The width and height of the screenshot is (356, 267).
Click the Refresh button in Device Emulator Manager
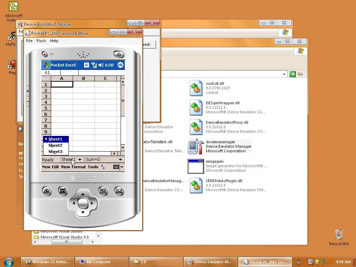coord(149,44)
